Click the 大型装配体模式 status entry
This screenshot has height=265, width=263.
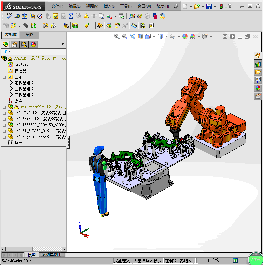coord(147,261)
